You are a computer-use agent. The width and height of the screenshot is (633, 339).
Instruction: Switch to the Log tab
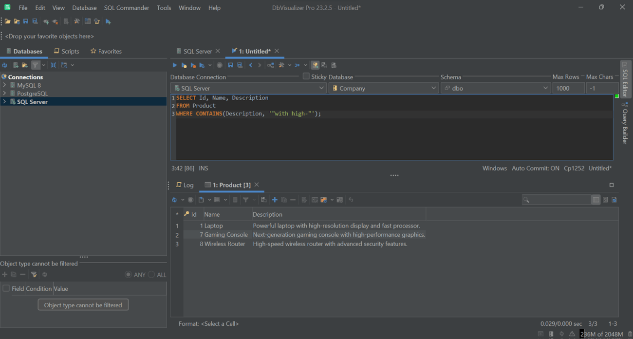tap(185, 185)
